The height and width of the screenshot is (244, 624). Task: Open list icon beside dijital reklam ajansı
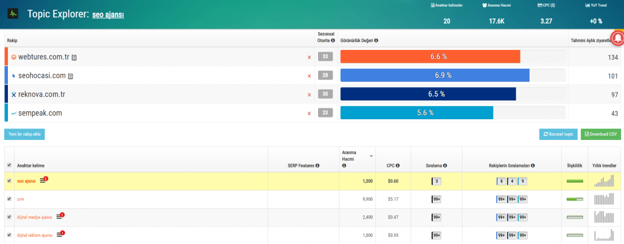(x=59, y=235)
